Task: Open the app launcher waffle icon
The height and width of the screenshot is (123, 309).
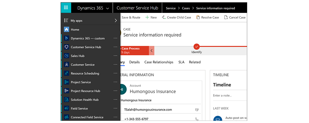Action: [66, 8]
